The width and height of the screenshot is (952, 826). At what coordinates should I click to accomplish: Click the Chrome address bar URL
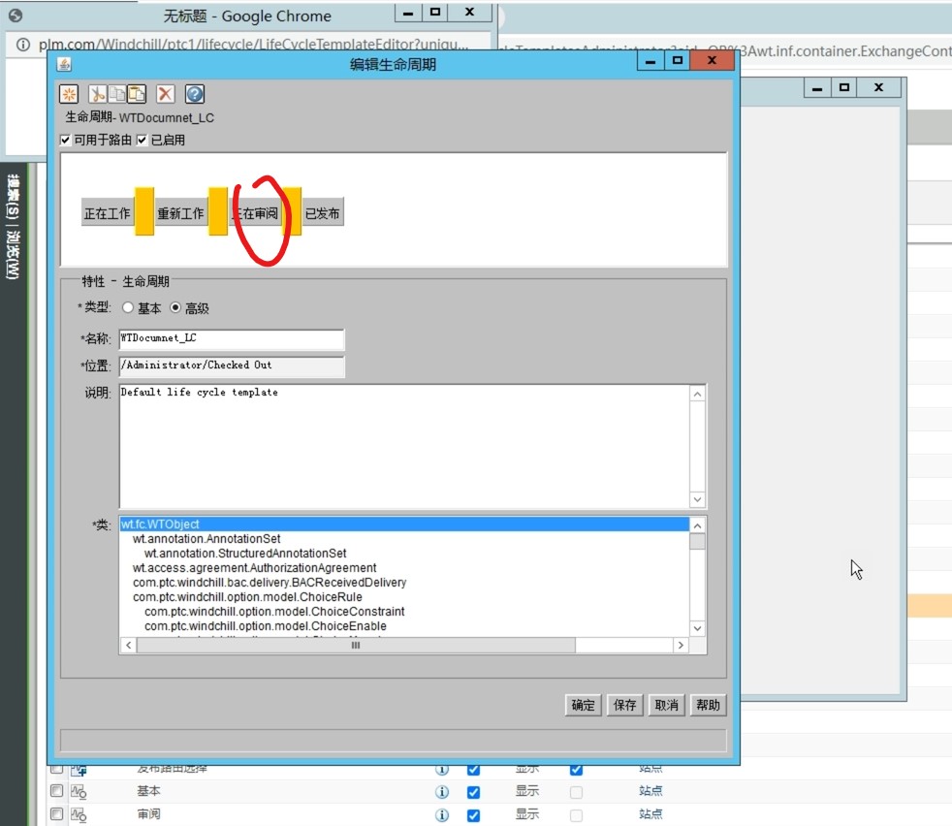(253, 45)
